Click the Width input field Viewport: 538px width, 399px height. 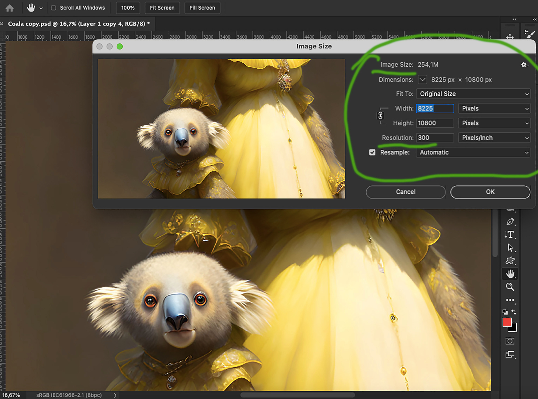click(435, 108)
